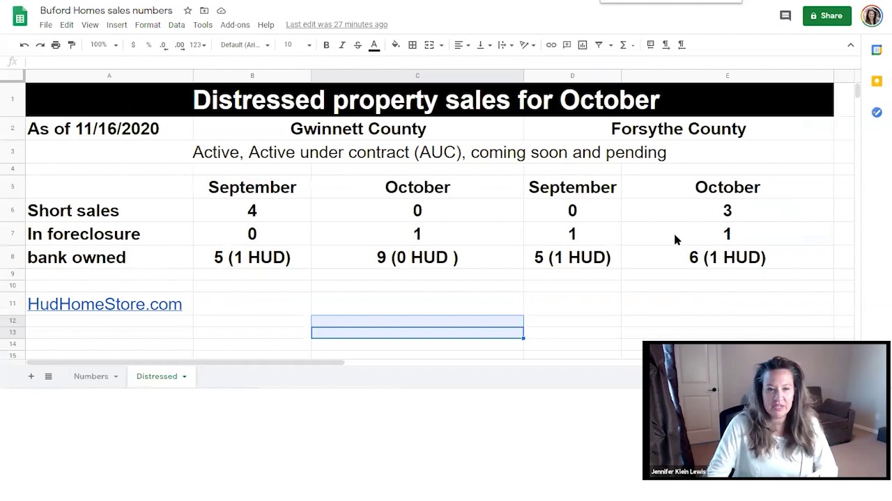The height and width of the screenshot is (501, 892).
Task: Expand merge type dropdown arrow
Action: click(441, 45)
